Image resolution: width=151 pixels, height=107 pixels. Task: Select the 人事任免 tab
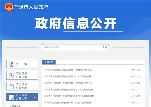coord(49,62)
